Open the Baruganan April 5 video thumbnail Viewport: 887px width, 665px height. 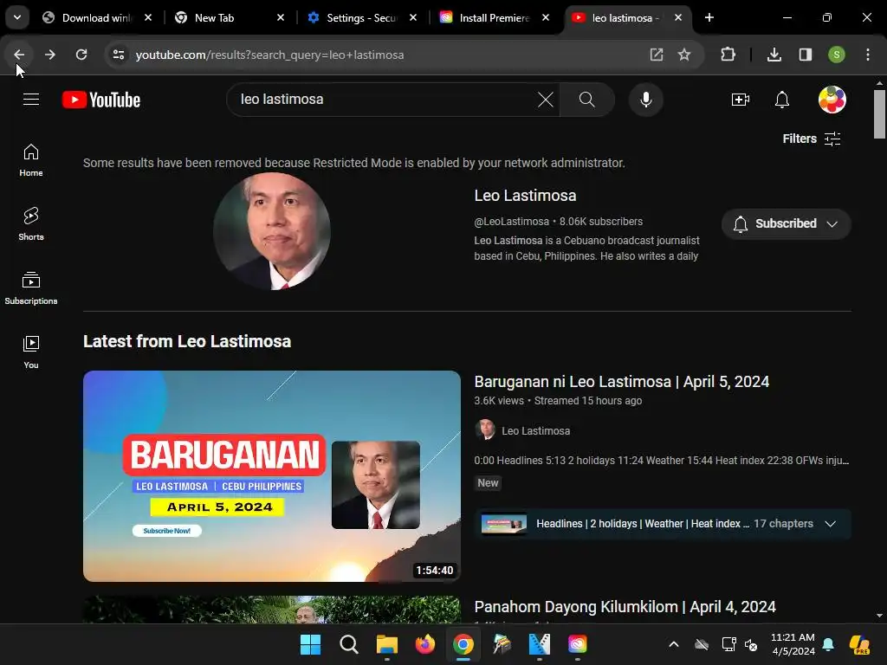[272, 476]
